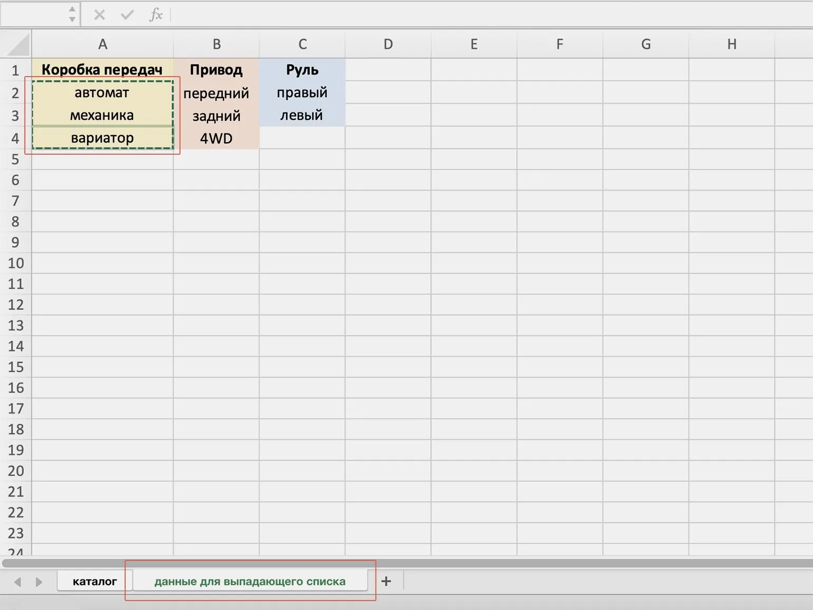Click the name box stepper arrows

tap(72, 14)
